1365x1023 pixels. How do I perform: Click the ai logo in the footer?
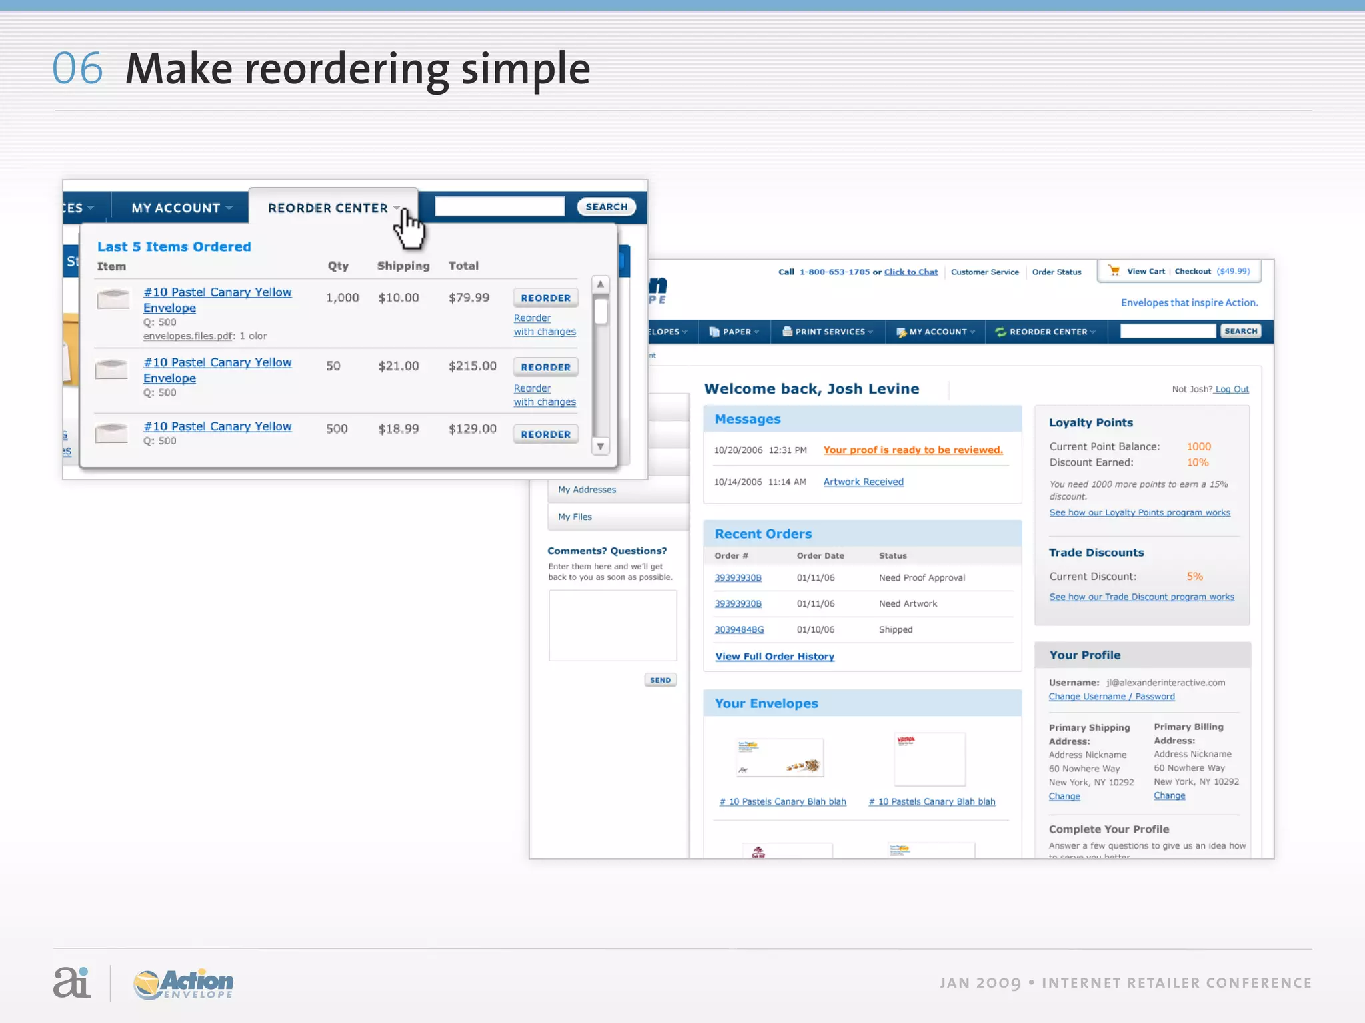pos(71,982)
